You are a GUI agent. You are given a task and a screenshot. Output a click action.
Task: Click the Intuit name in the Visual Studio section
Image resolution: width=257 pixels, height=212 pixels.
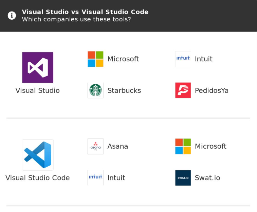(x=204, y=59)
